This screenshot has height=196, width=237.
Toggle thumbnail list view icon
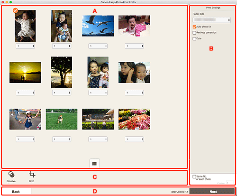(x=95, y=164)
